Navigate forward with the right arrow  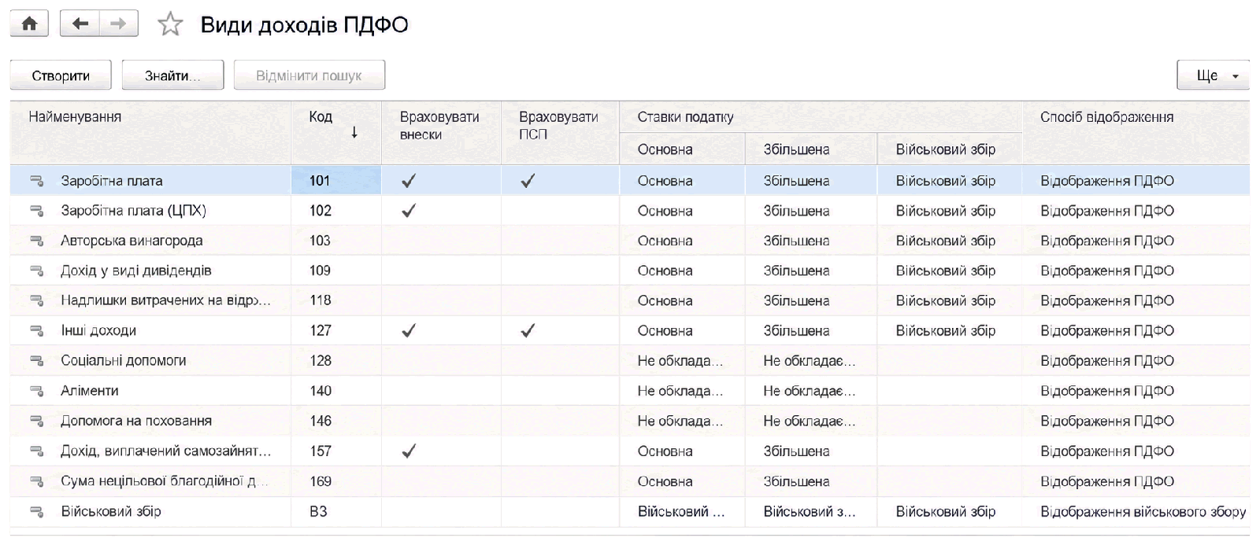118,24
